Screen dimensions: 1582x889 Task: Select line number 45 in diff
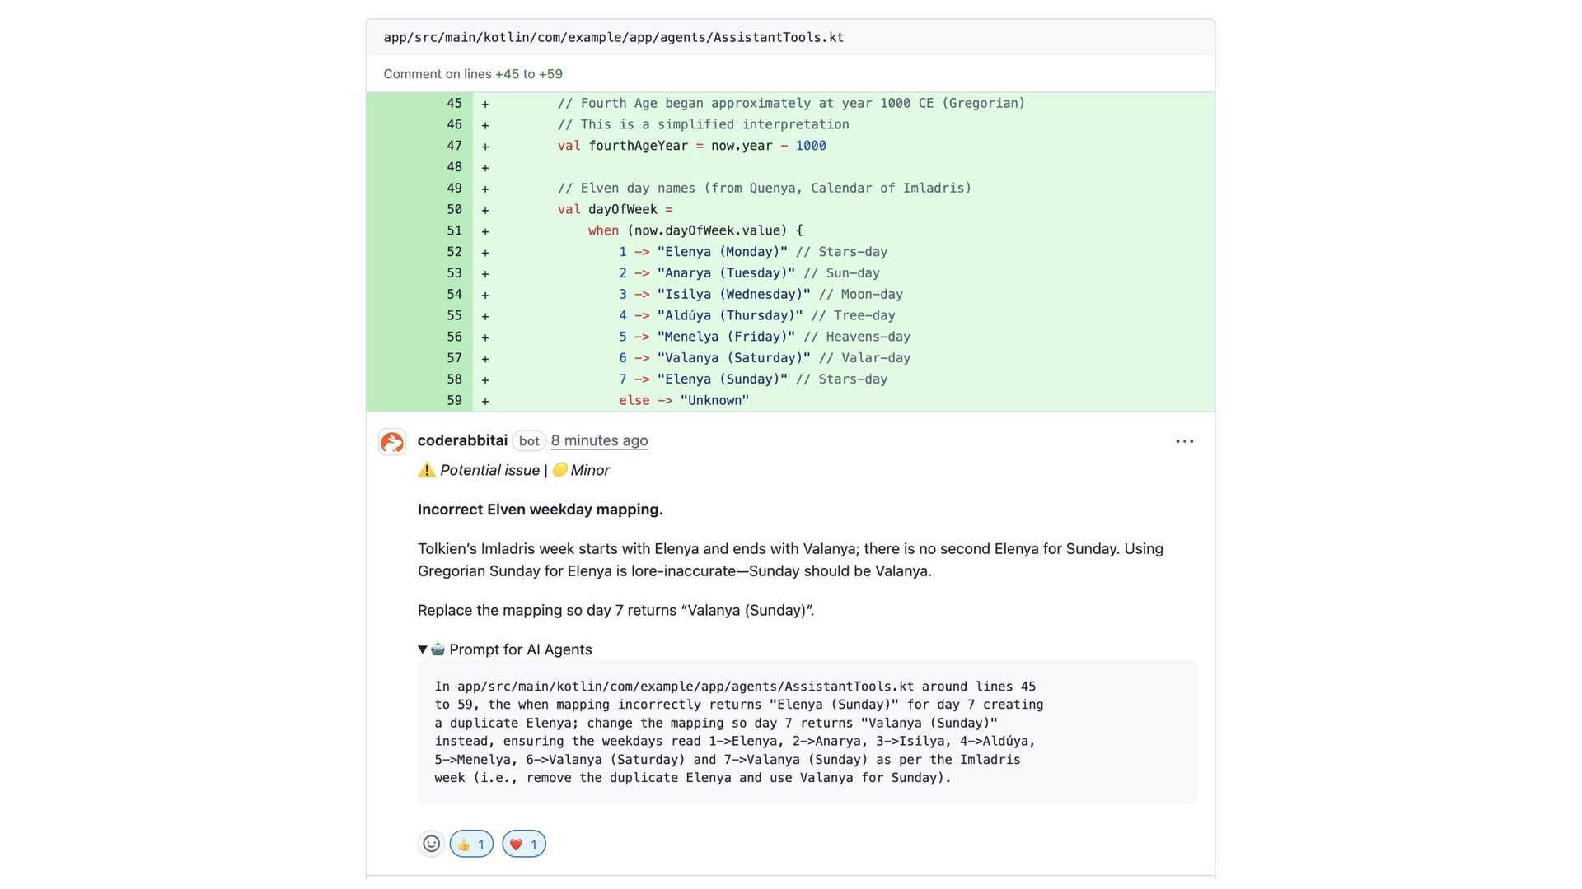[454, 103]
